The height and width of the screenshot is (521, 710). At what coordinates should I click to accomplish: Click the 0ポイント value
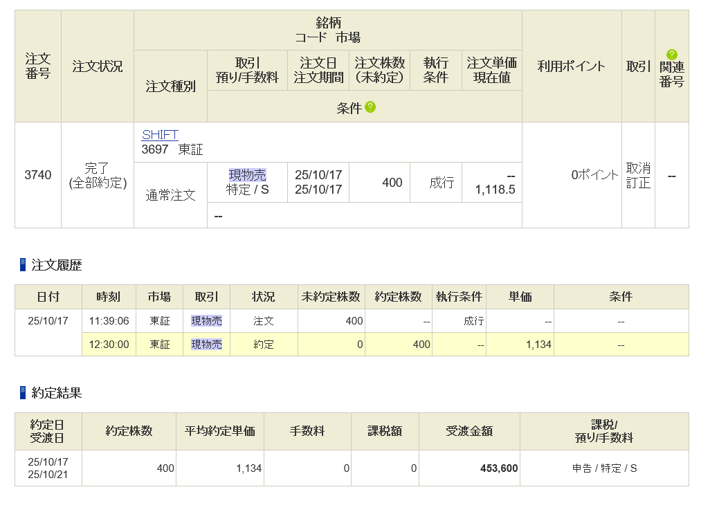(594, 175)
